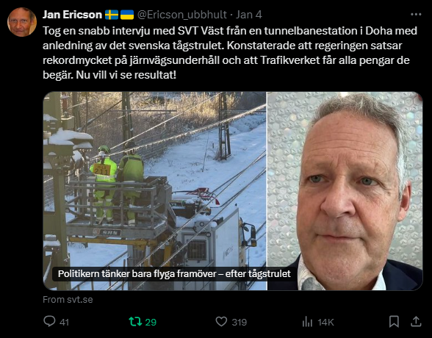The width and height of the screenshot is (432, 338).
Task: View post analytics bar chart icon
Action: click(x=307, y=322)
